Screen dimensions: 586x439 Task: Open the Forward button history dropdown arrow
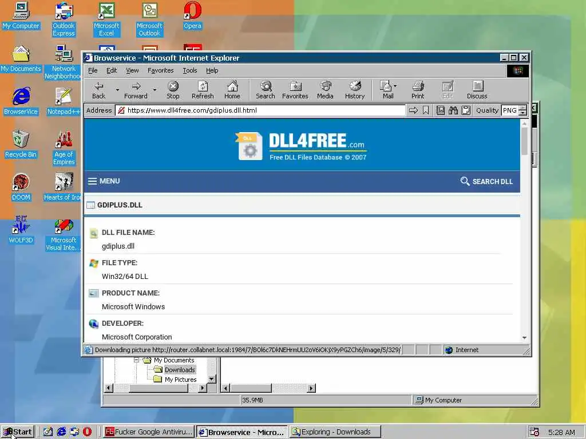[x=155, y=90]
